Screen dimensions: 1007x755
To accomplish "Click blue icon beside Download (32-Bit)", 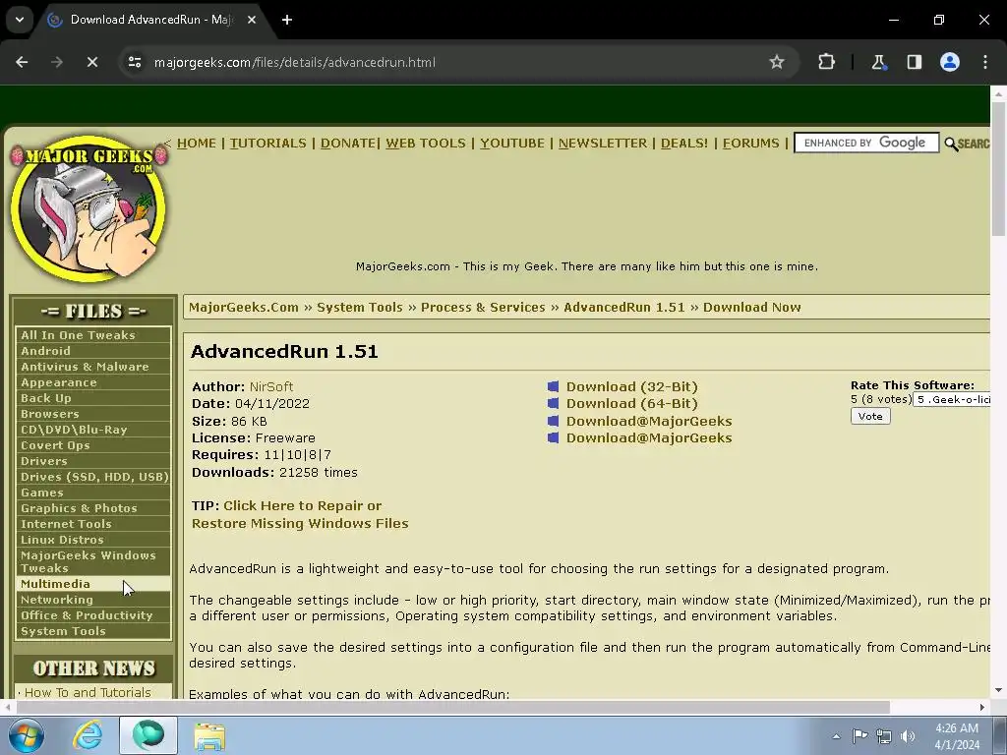I will (553, 386).
